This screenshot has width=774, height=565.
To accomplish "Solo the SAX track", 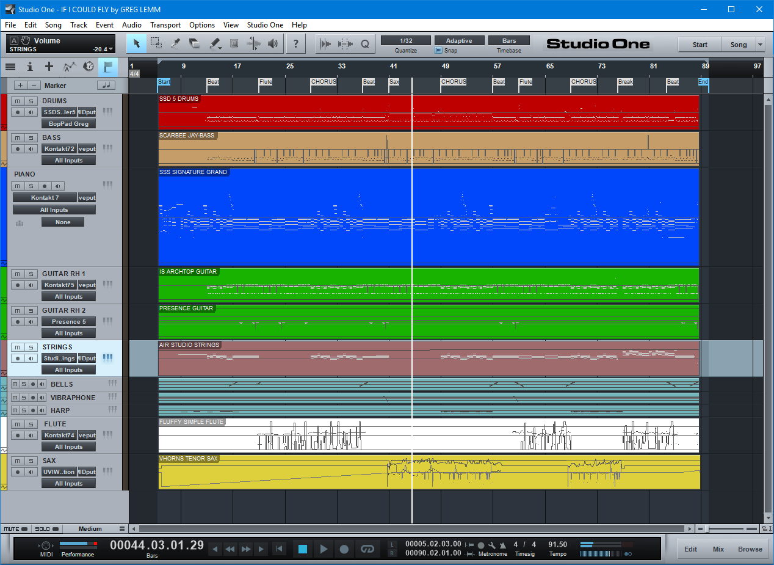I will [x=31, y=461].
